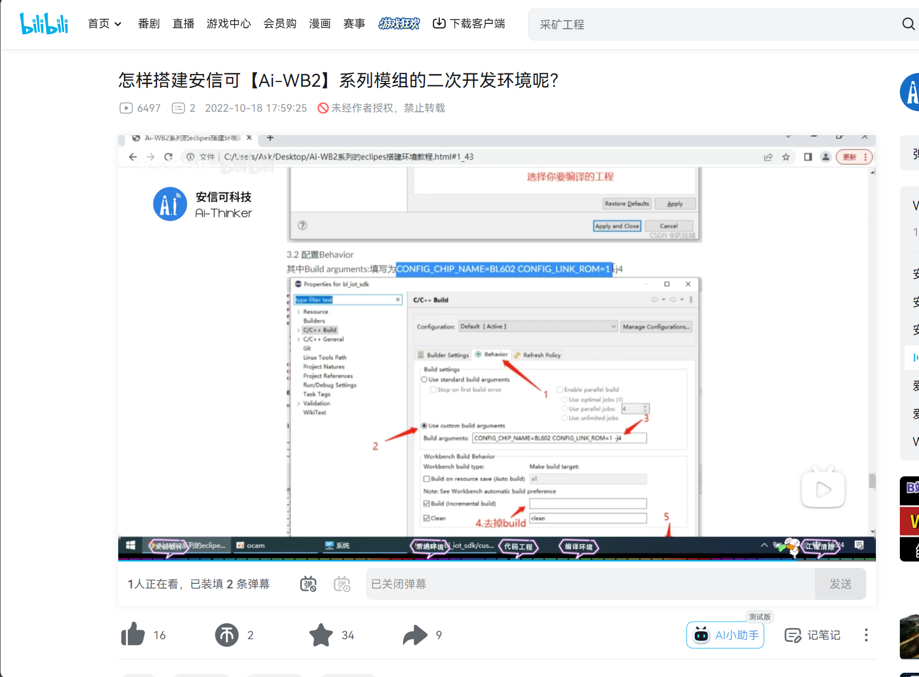This screenshot has width=919, height=677.
Task: Toggle the Clean checkbox
Action: tap(426, 518)
